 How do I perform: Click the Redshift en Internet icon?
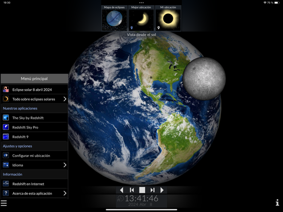pyautogui.click(x=6, y=184)
